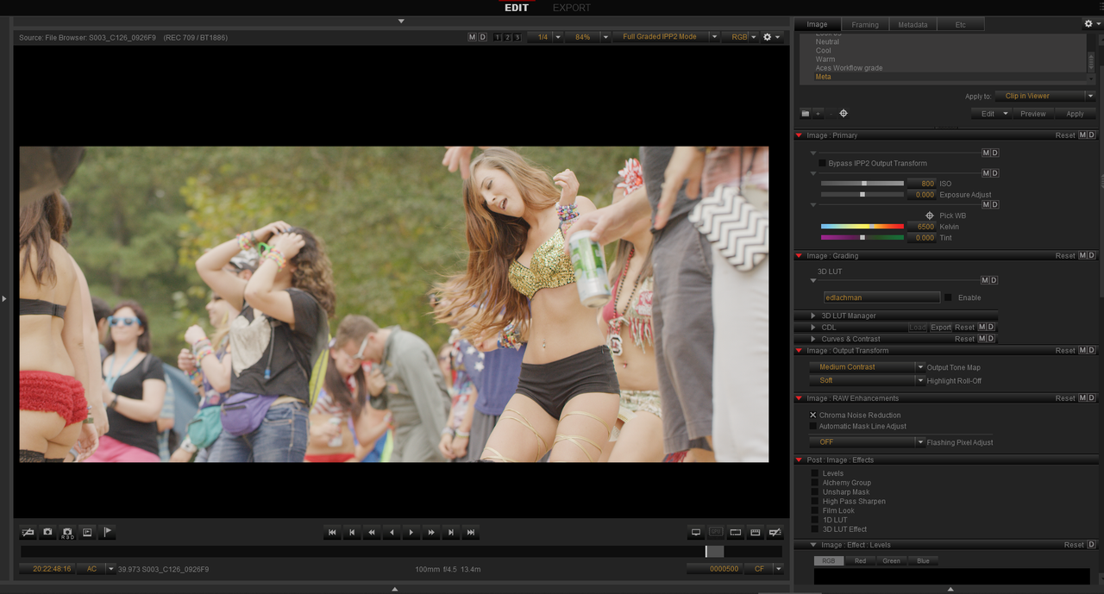The image size is (1104, 594).
Task: Click the crossed-out slate icon on transport bar
Action: pos(28,532)
